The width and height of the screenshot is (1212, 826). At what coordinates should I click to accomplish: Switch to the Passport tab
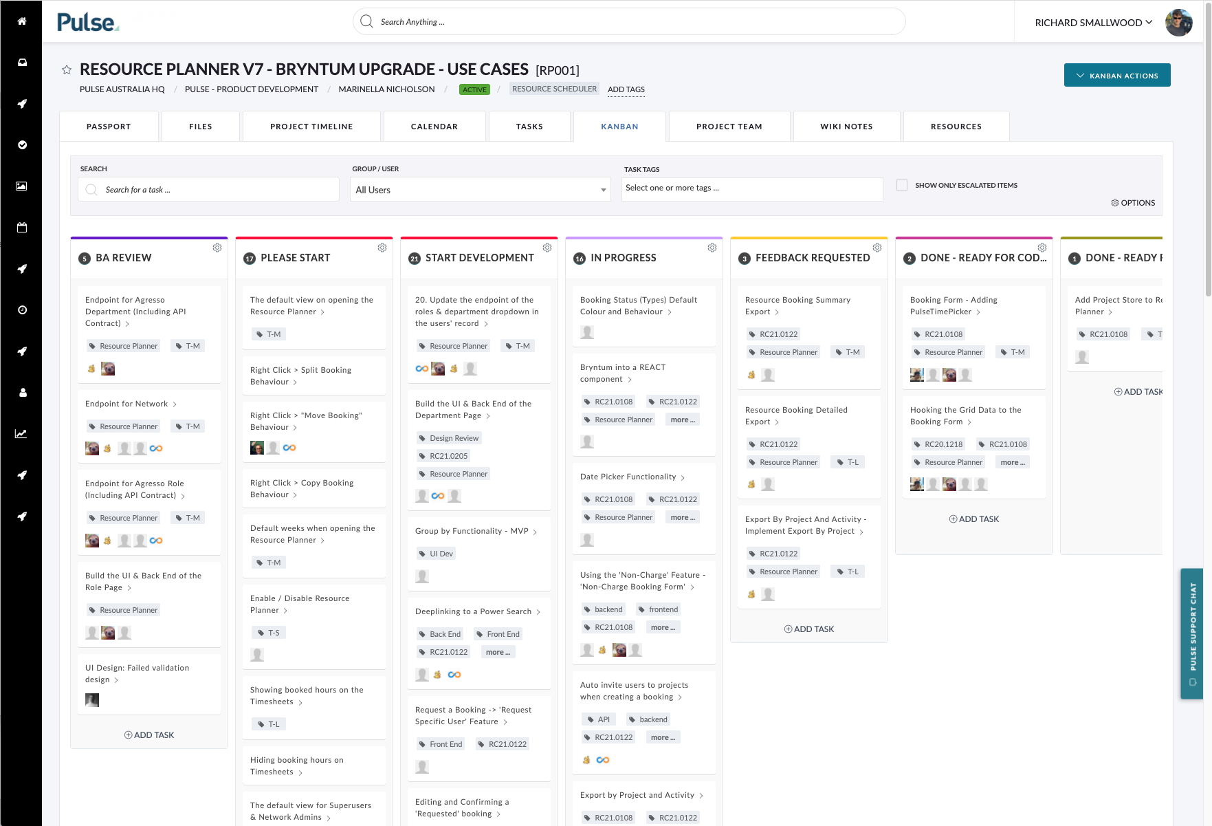[109, 127]
